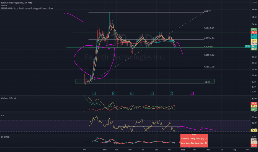Click the red 34.94 ADX value label
This screenshot has width=258, height=152.
click(254, 103)
